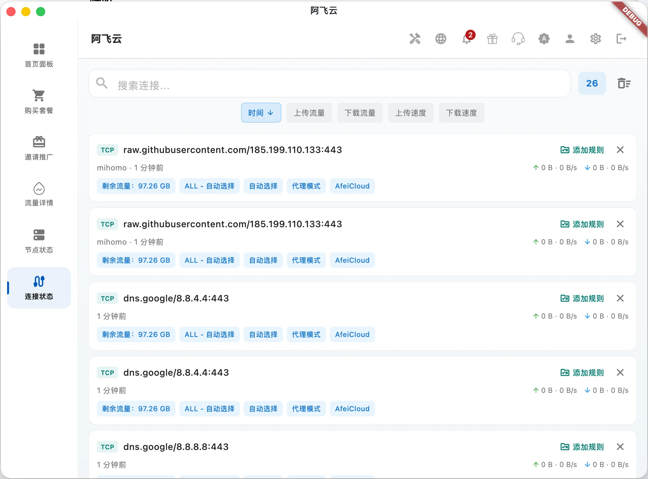This screenshot has width=648, height=479.
Task: Click first raw.githubusercontent.com/185.199.110.133:443 title
Action: 233,150
